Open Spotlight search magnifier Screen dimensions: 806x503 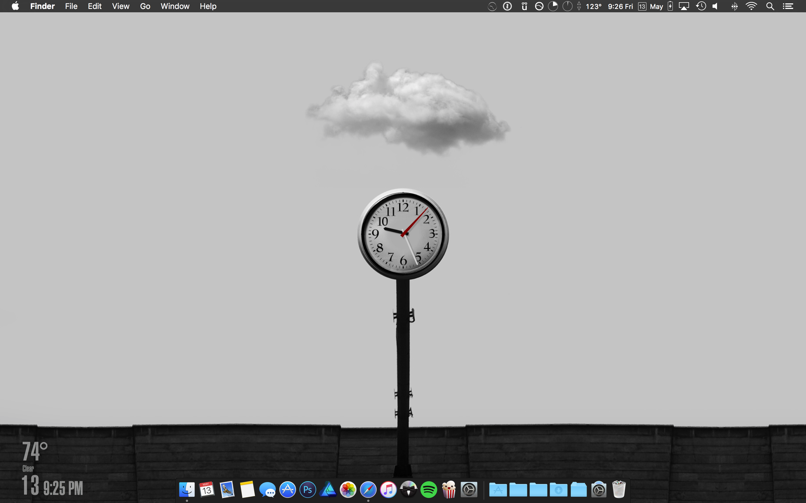(x=770, y=6)
